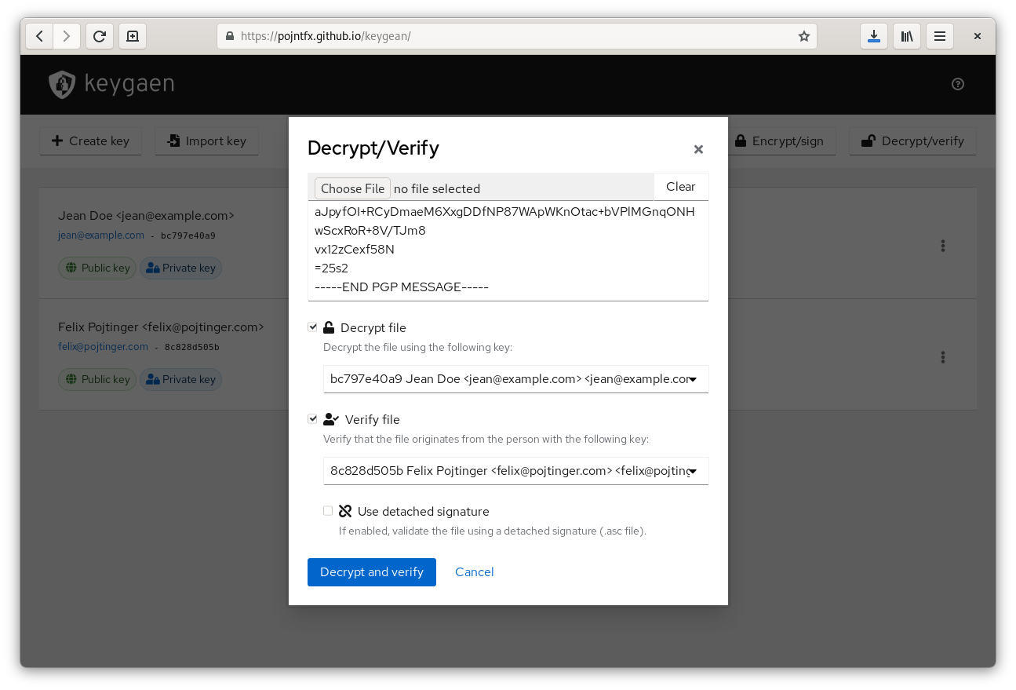Go forward with the browser forward arrow
1016x690 pixels.
(67, 36)
